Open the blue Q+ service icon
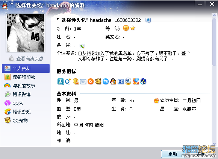This screenshot has width=218, height=159. coord(68,81)
